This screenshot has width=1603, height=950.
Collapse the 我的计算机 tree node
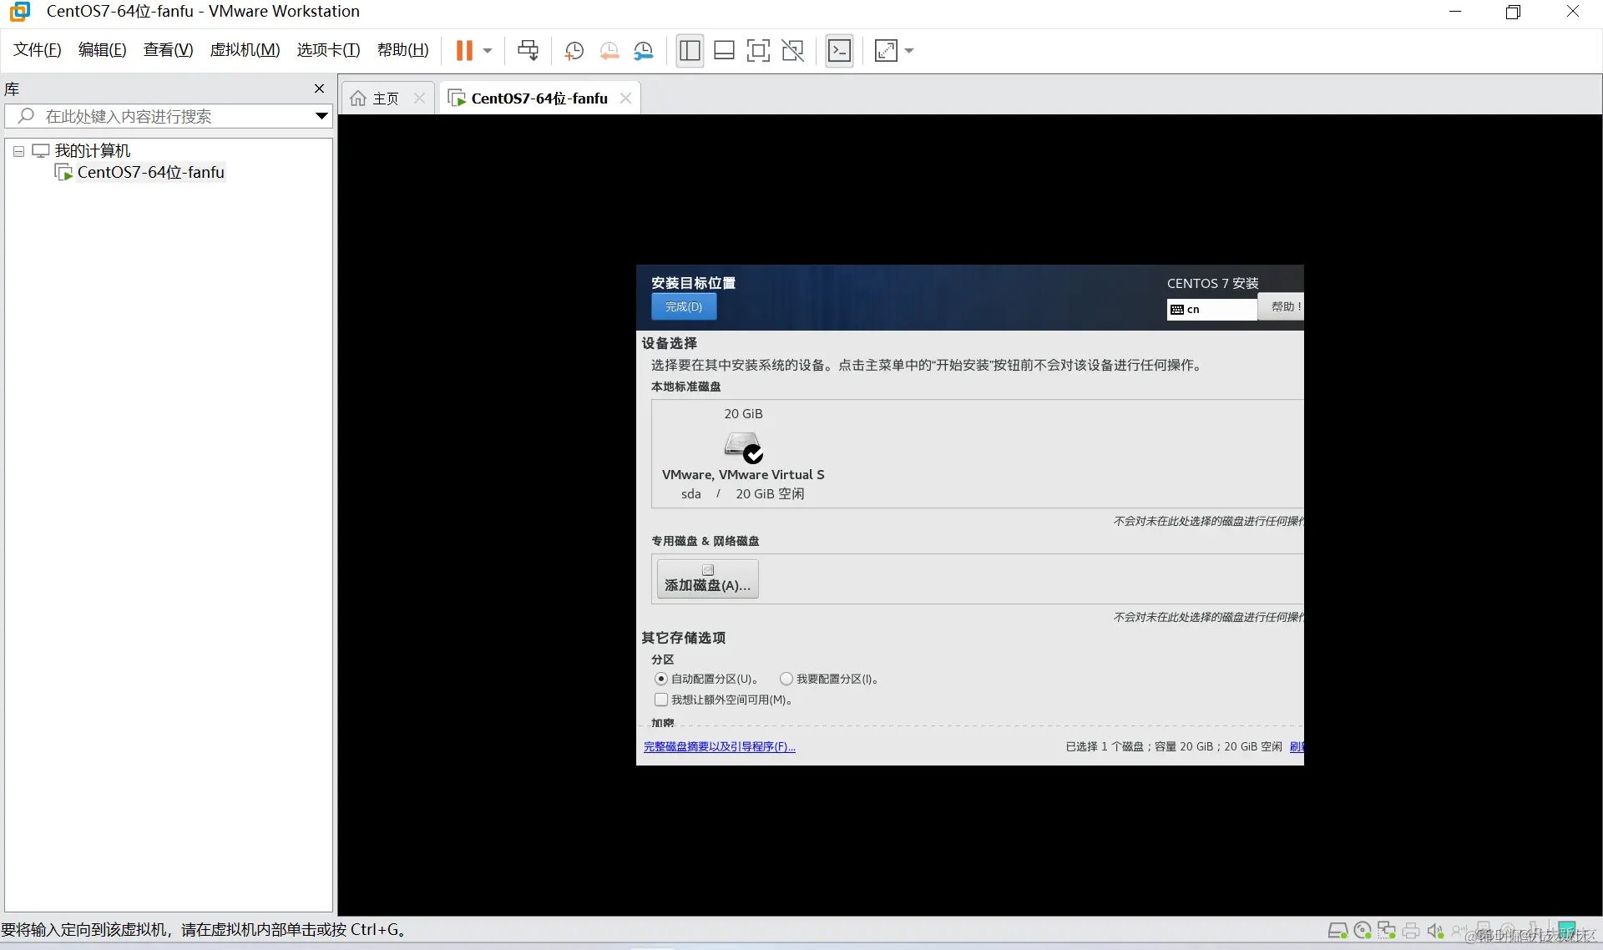tap(18, 151)
